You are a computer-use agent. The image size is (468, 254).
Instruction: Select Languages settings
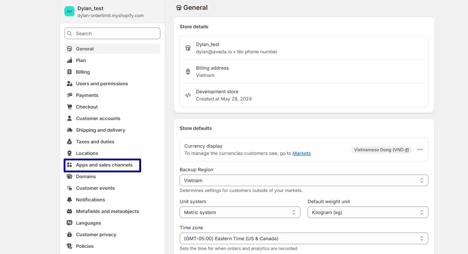pyautogui.click(x=112, y=223)
